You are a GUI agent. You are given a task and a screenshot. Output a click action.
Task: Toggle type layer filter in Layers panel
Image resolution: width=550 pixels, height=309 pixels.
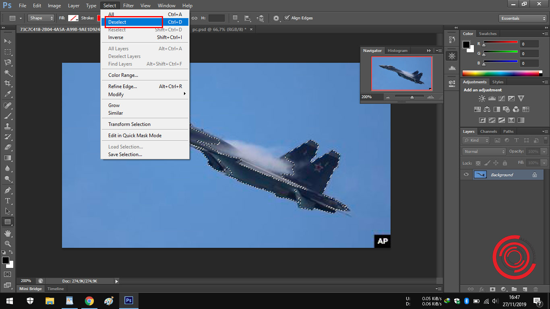(517, 140)
